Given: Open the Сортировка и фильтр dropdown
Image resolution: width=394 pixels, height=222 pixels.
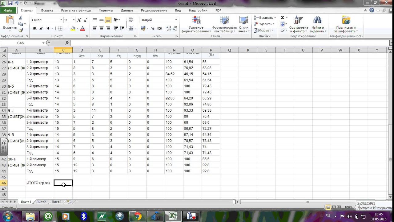Looking at the screenshot, I should pyautogui.click(x=299, y=24).
